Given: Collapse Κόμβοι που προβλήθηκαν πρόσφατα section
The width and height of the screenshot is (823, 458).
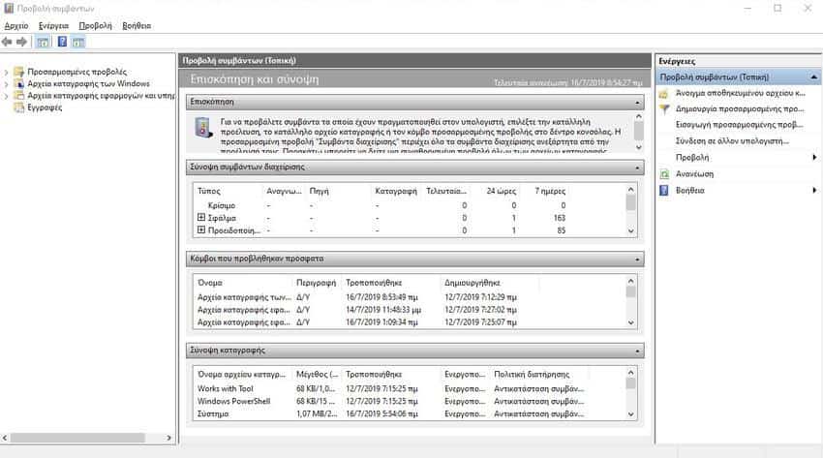Looking at the screenshot, I should [637, 260].
